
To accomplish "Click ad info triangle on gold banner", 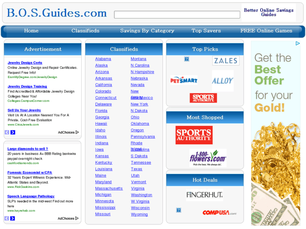I will pos(298,43).
